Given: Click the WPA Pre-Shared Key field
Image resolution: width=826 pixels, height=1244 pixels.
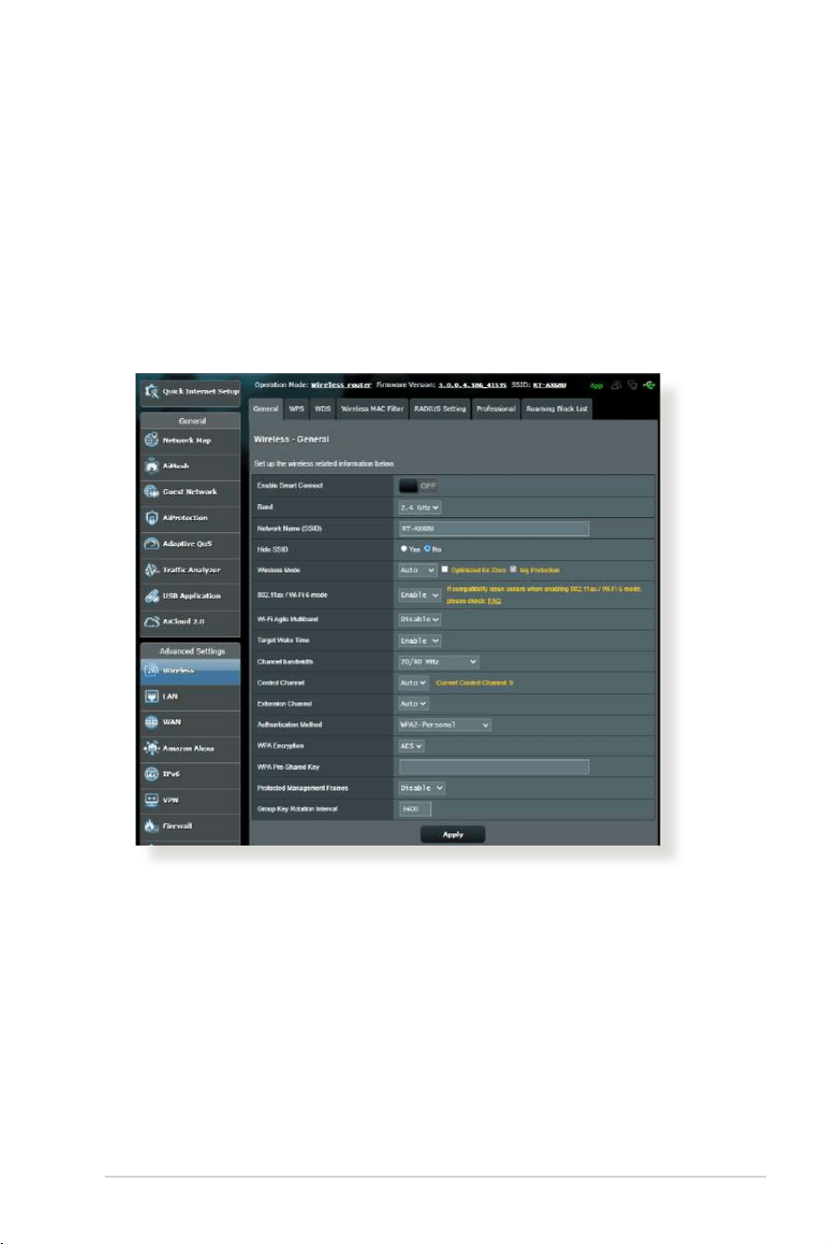Looking at the screenshot, I should tap(494, 767).
